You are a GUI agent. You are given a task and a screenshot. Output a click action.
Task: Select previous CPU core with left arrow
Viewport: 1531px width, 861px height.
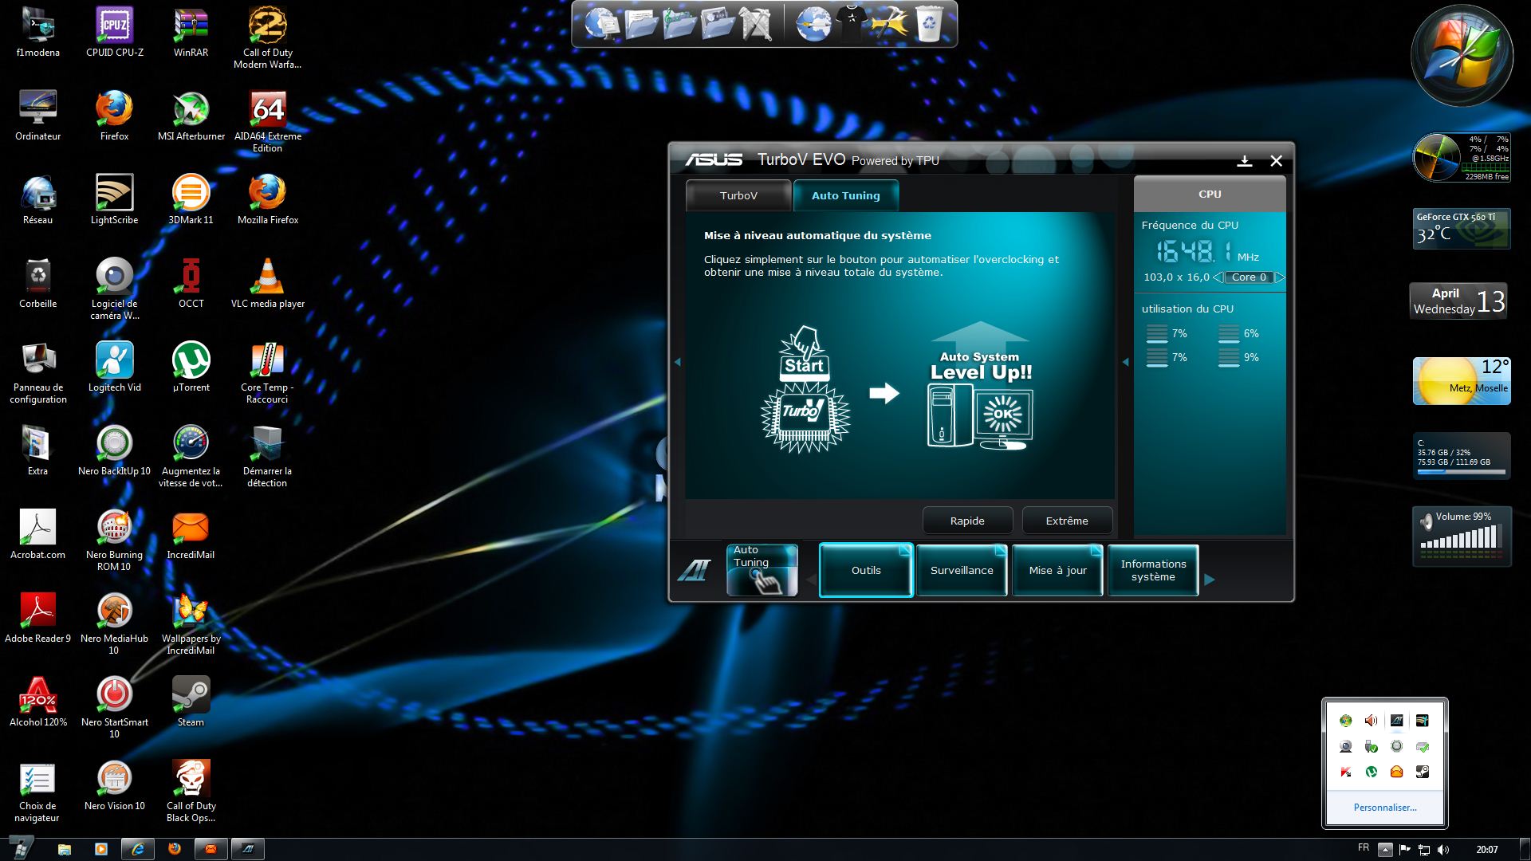[x=1217, y=277]
